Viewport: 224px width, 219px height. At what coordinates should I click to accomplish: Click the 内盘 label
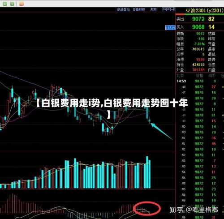[212, 70]
